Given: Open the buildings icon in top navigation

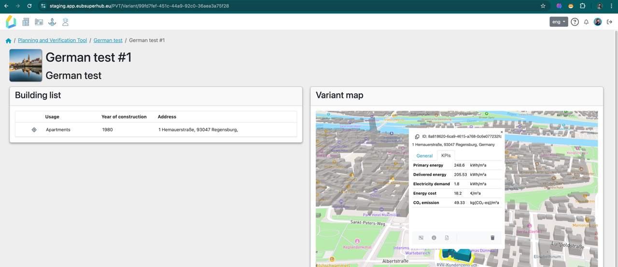Looking at the screenshot, I should [26, 22].
